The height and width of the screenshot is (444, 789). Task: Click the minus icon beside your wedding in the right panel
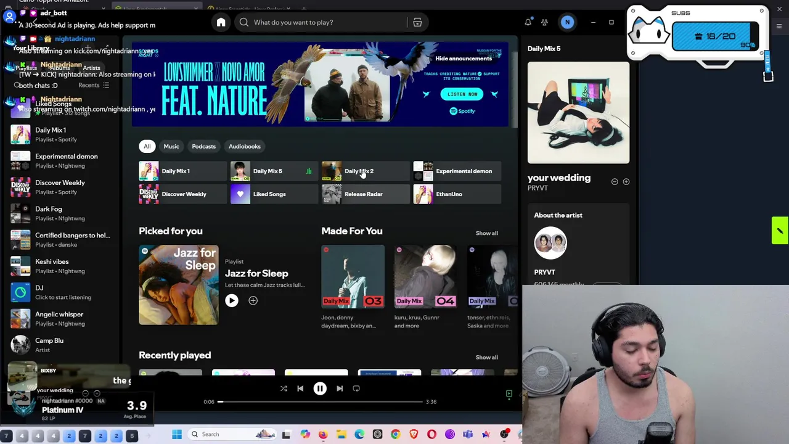click(x=615, y=182)
